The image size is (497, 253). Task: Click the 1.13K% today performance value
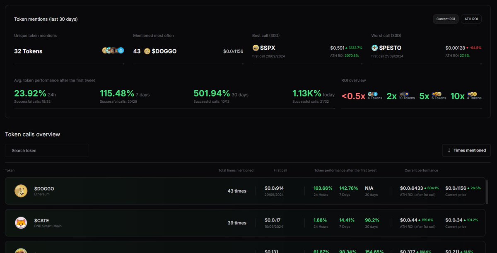[x=307, y=93]
